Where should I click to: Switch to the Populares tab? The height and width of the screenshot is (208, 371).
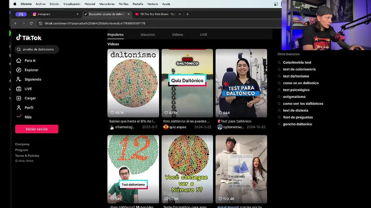(x=115, y=35)
